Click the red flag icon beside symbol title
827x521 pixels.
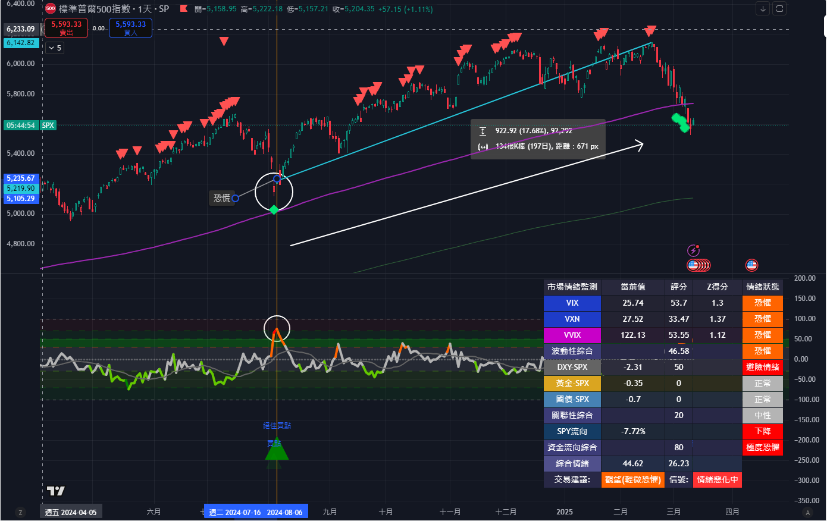coord(184,9)
